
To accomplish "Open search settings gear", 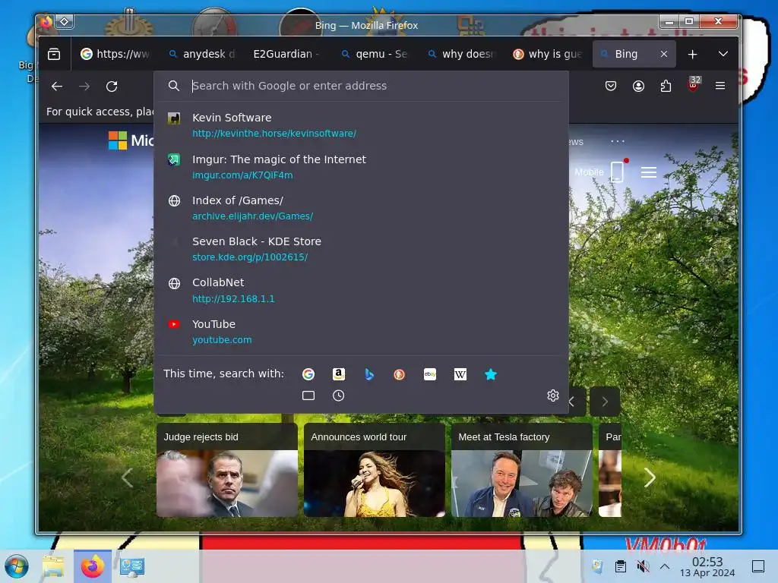I will click(x=553, y=395).
